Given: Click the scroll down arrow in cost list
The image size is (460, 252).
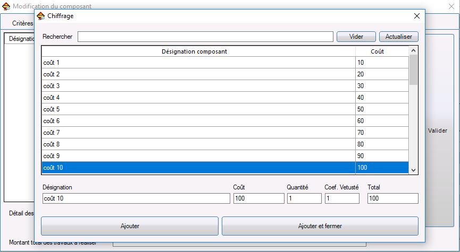Looking at the screenshot, I should click(413, 170).
